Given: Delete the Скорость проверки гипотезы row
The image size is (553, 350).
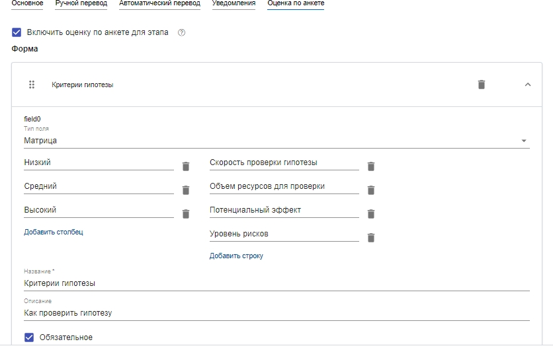Looking at the screenshot, I should (x=370, y=166).
